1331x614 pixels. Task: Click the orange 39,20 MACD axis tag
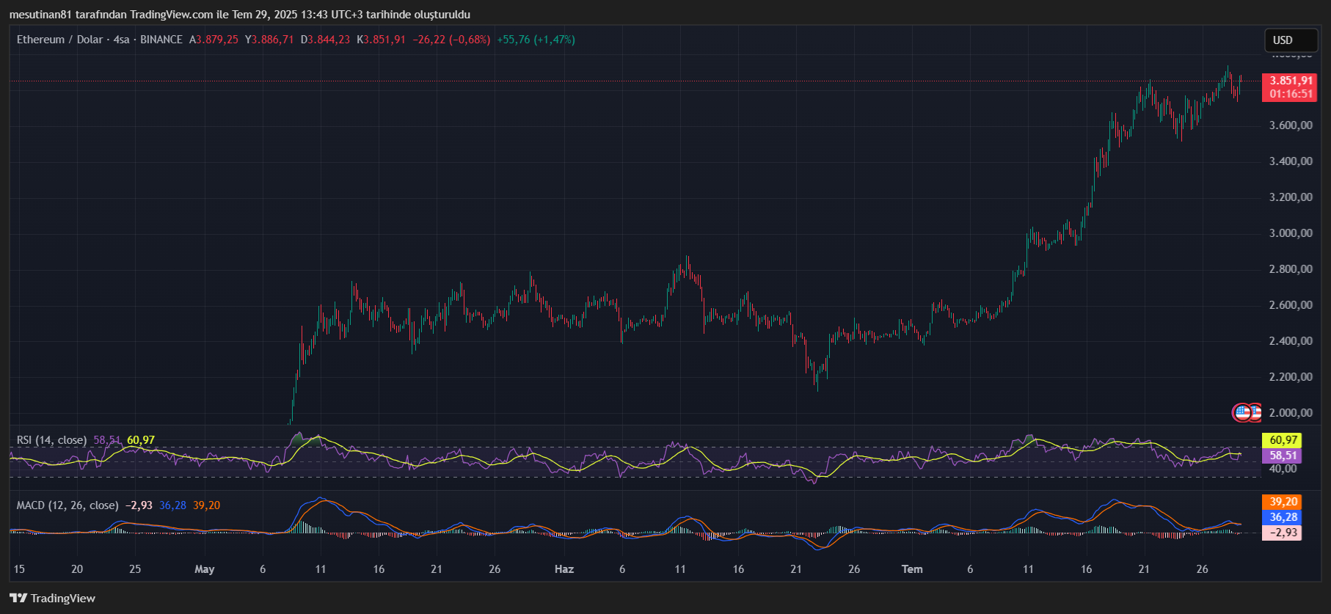coord(1282,502)
